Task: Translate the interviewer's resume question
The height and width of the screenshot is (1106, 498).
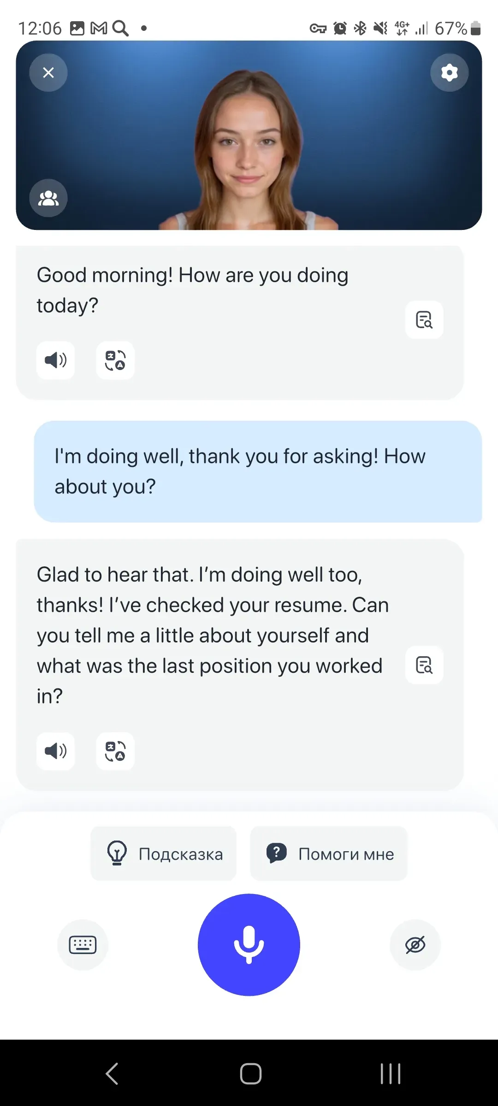Action: pos(115,751)
